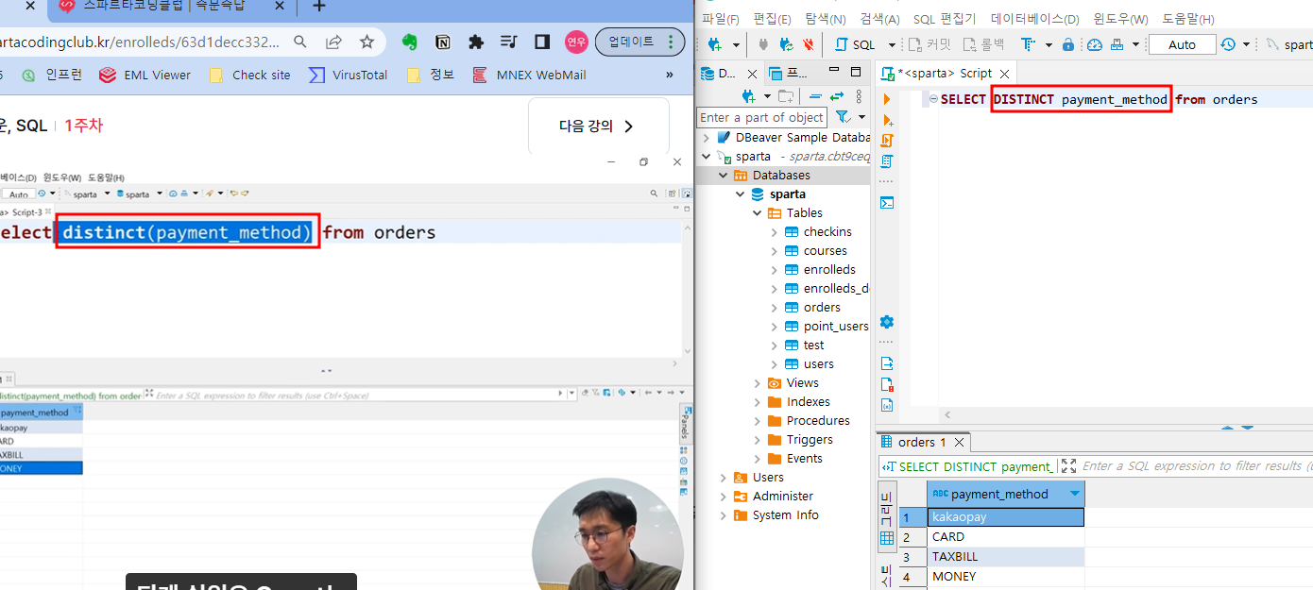Expand the DBeaver Sample Database node

(x=707, y=138)
